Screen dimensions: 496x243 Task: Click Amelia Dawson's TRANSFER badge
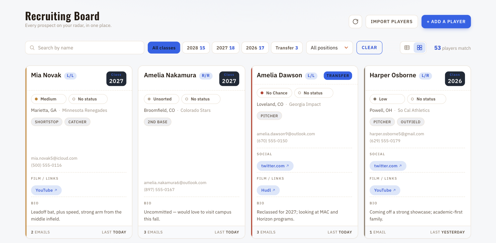[x=338, y=76]
